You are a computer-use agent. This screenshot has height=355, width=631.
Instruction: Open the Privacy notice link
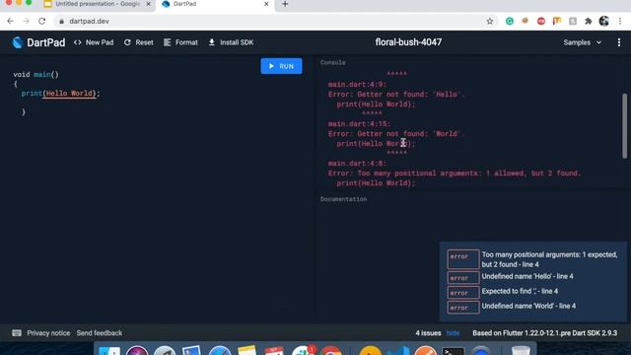(48, 333)
